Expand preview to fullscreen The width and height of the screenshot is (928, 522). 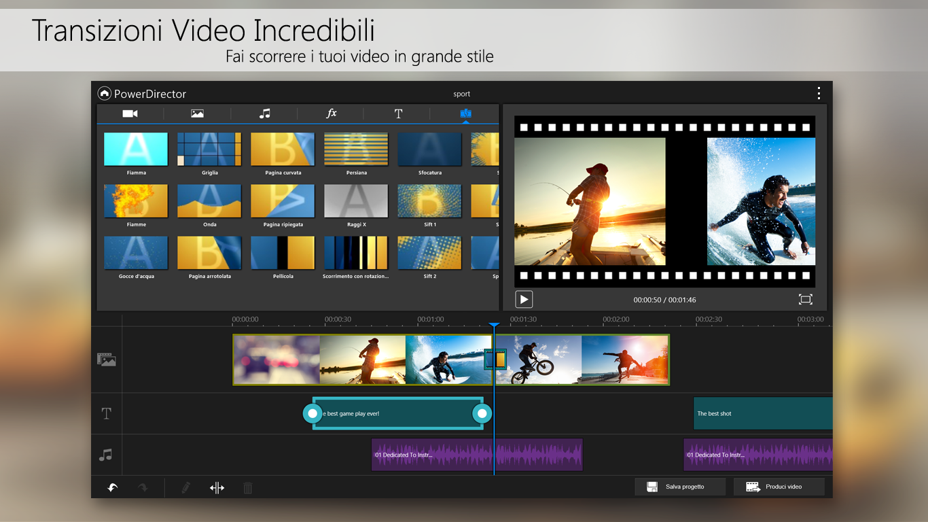pyautogui.click(x=805, y=298)
